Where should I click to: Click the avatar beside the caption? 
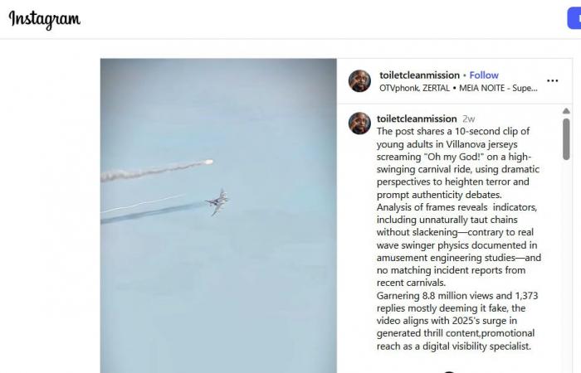tap(359, 124)
